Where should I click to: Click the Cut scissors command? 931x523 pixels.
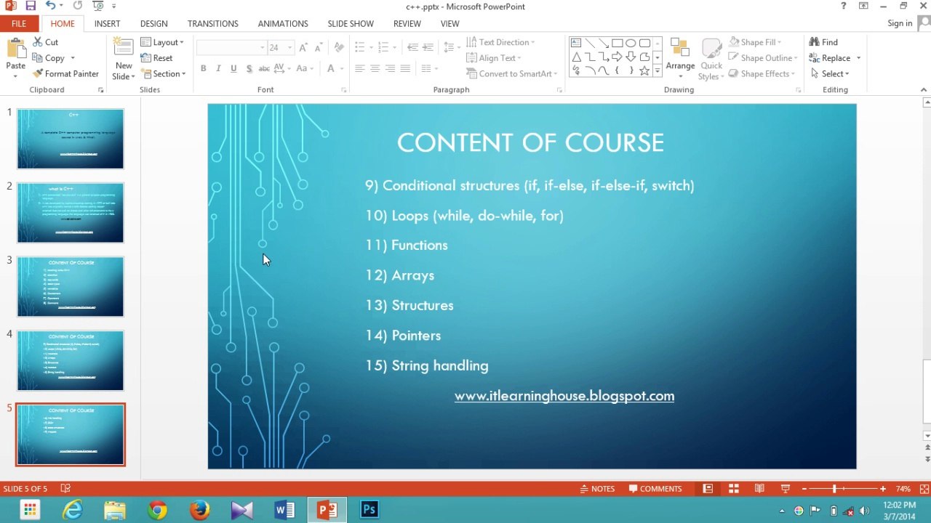coord(45,42)
